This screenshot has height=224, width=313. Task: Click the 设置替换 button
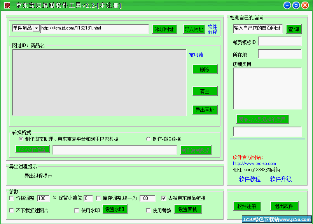(x=188, y=209)
